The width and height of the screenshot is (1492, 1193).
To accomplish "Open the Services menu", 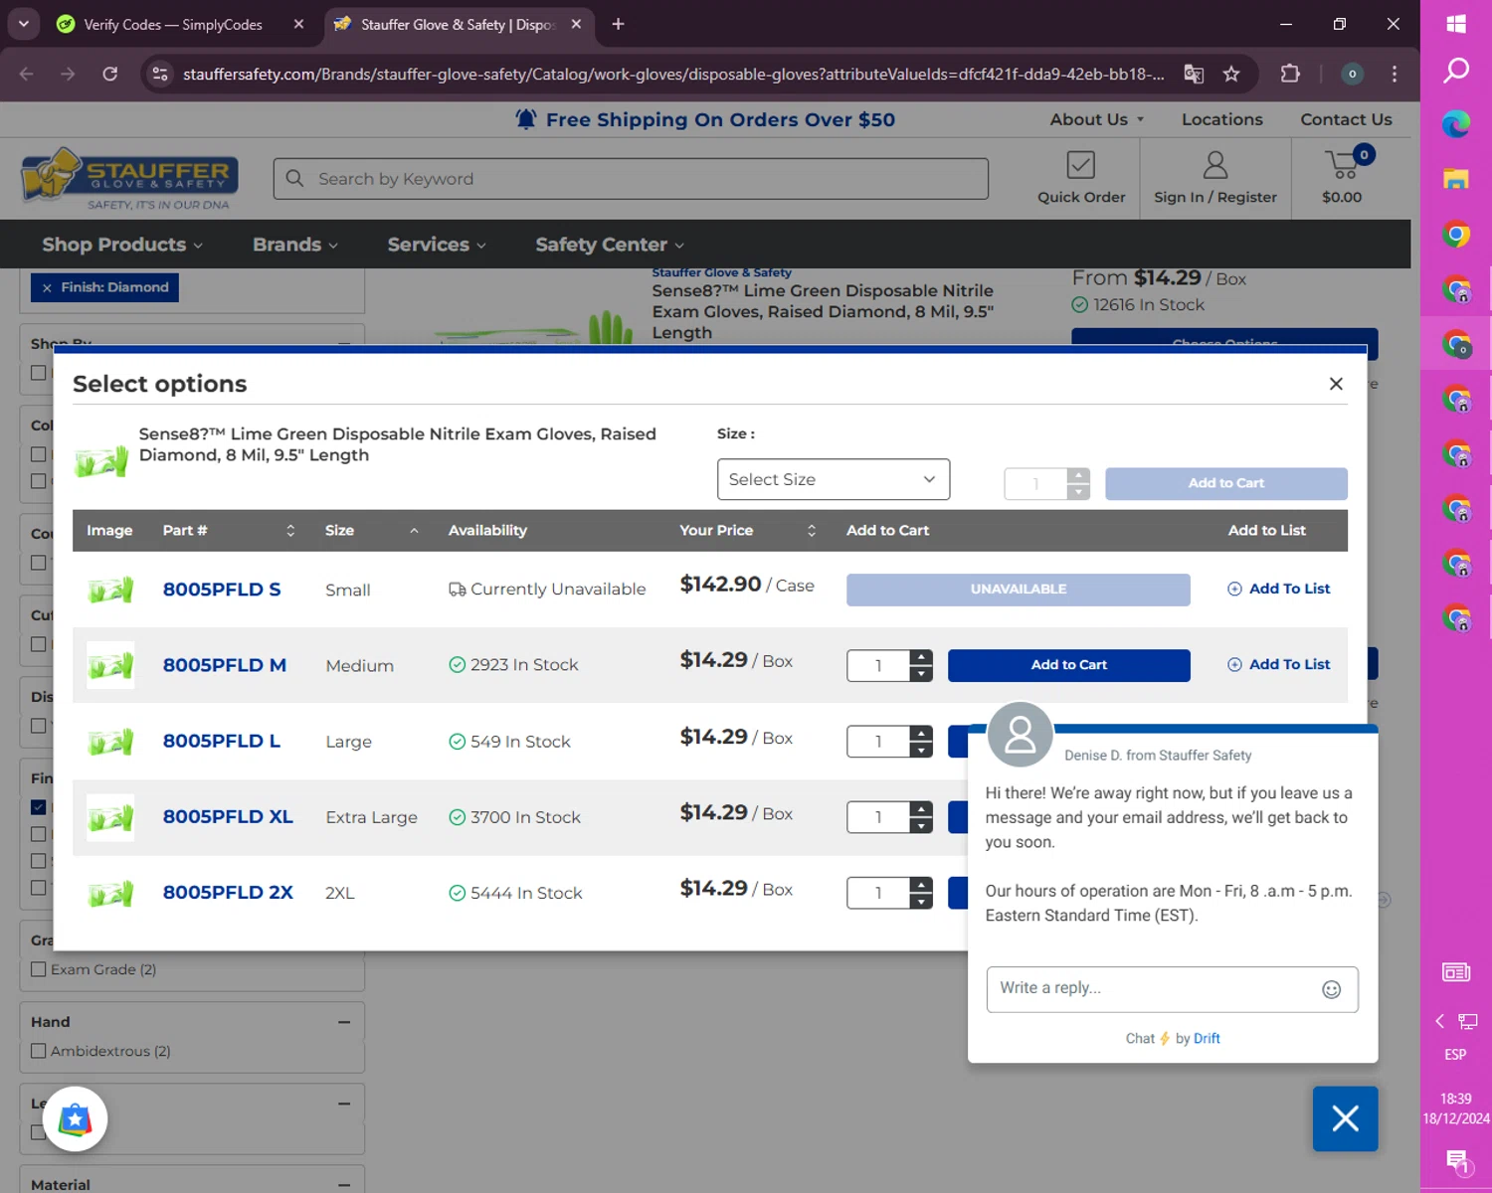I will coord(437,245).
